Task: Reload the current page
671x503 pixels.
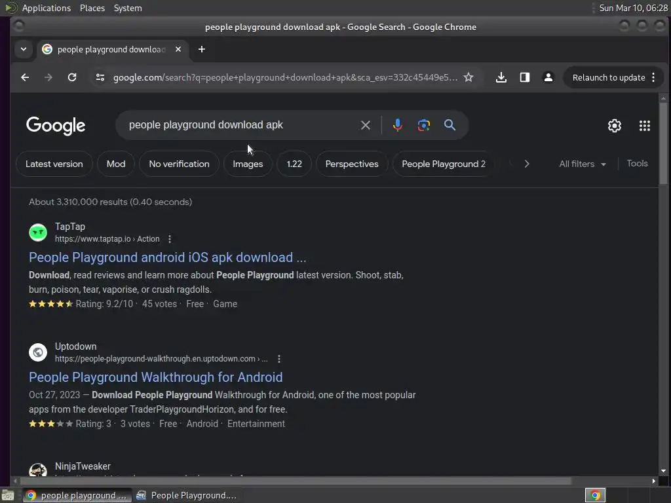Action: (72, 77)
